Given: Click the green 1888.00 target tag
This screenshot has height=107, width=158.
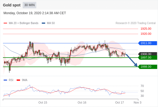Looking at the screenshot, I should (x=148, y=67).
